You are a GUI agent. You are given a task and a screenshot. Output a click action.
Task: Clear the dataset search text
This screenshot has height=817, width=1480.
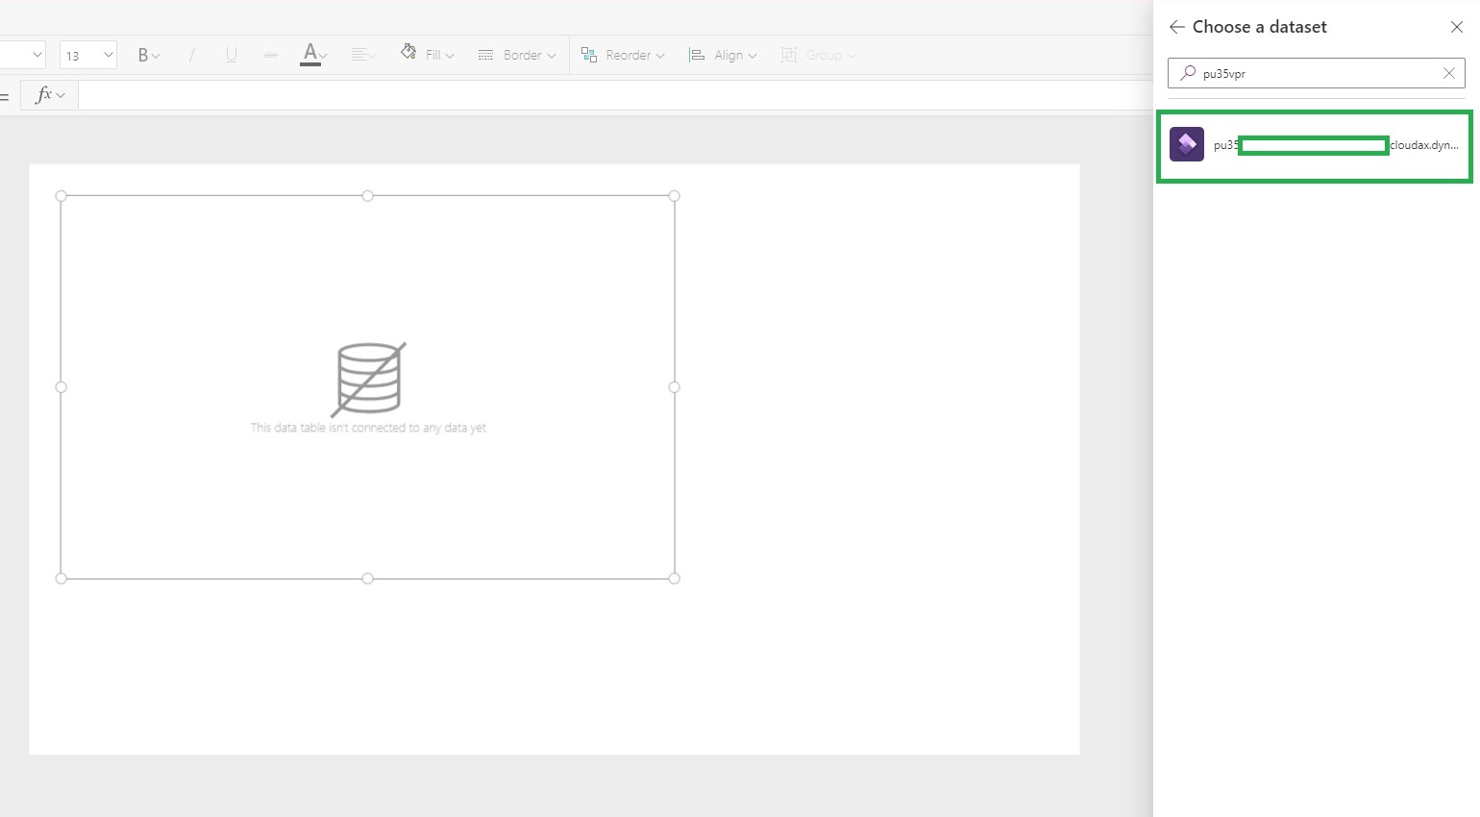[1448, 73]
